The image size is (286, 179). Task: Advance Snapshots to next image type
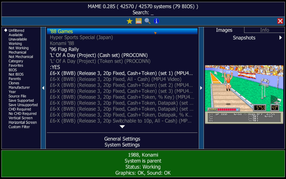click(281, 38)
